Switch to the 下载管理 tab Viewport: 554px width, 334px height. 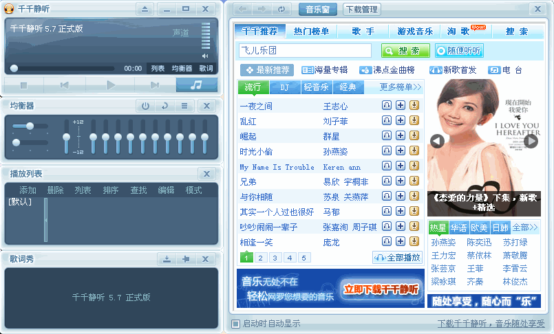click(362, 9)
